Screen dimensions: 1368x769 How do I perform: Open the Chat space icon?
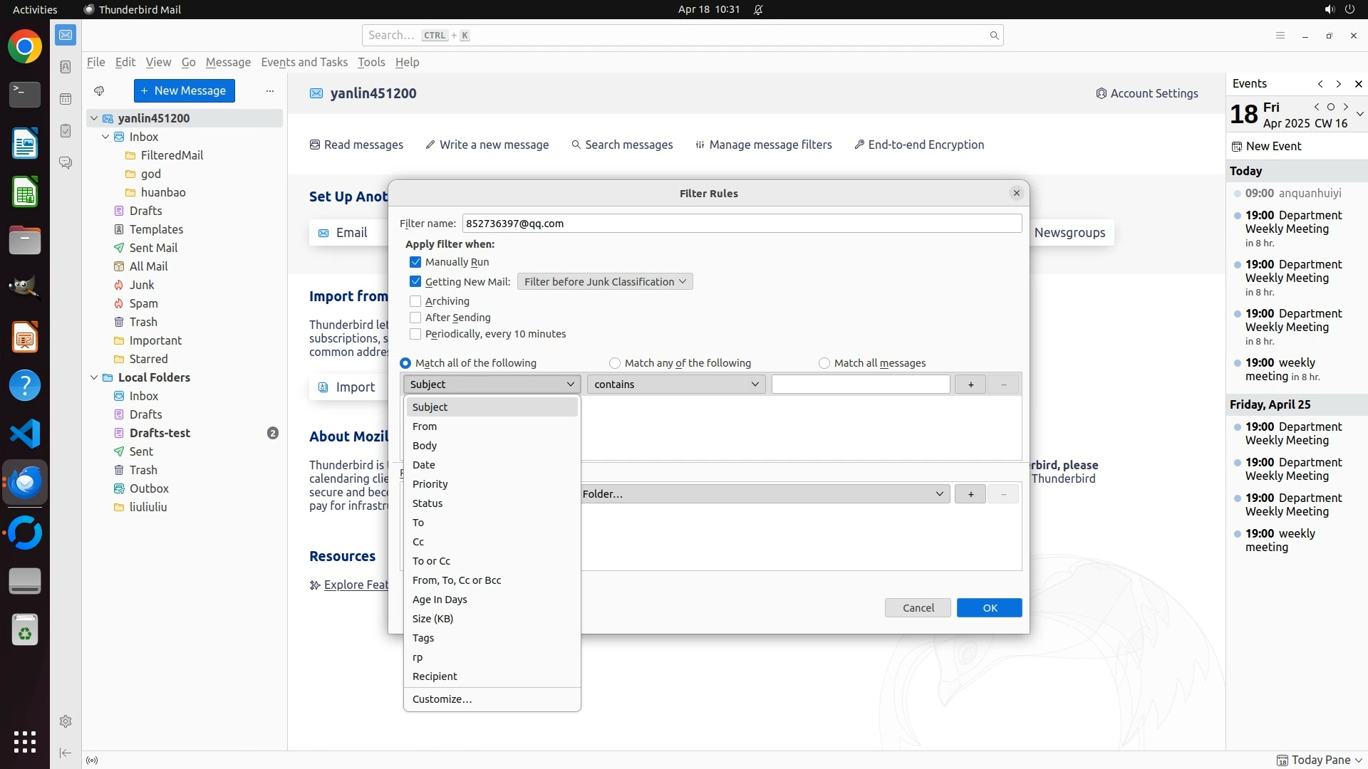pos(66,163)
